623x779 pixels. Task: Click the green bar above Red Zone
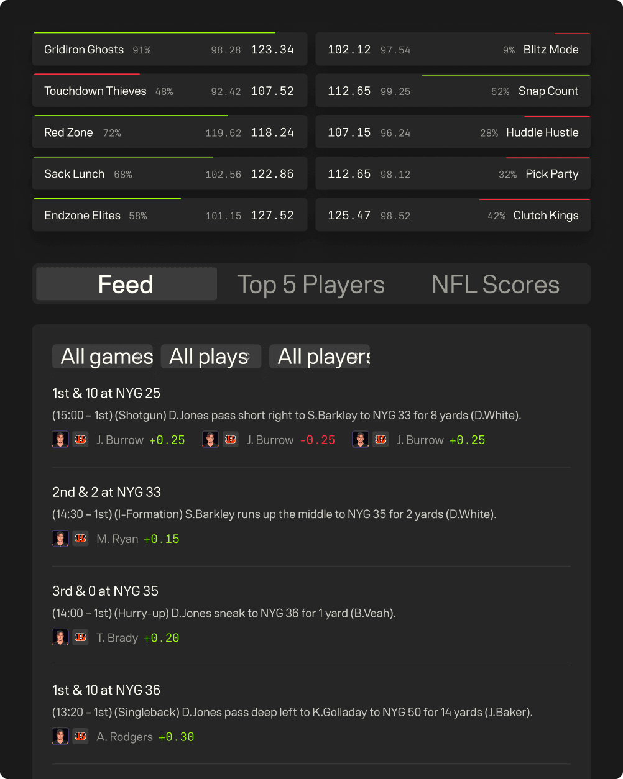point(131,116)
